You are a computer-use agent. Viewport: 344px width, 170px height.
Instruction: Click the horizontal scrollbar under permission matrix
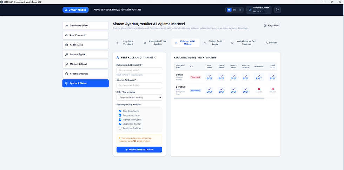tap(219, 98)
